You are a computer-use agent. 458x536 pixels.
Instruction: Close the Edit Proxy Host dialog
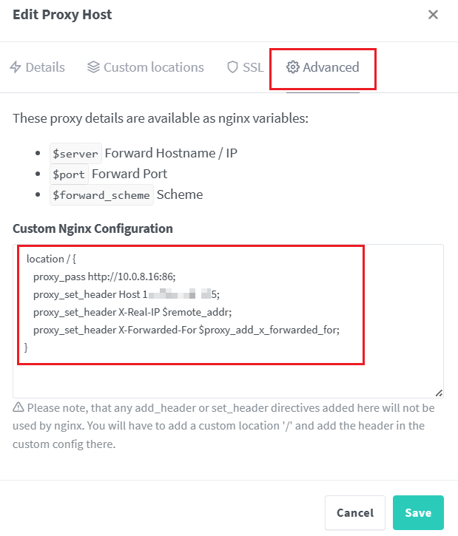[433, 15]
